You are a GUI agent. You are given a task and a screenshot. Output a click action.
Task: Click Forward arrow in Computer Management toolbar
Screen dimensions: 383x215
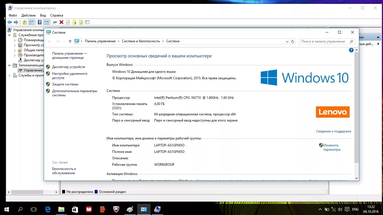coord(16,22)
